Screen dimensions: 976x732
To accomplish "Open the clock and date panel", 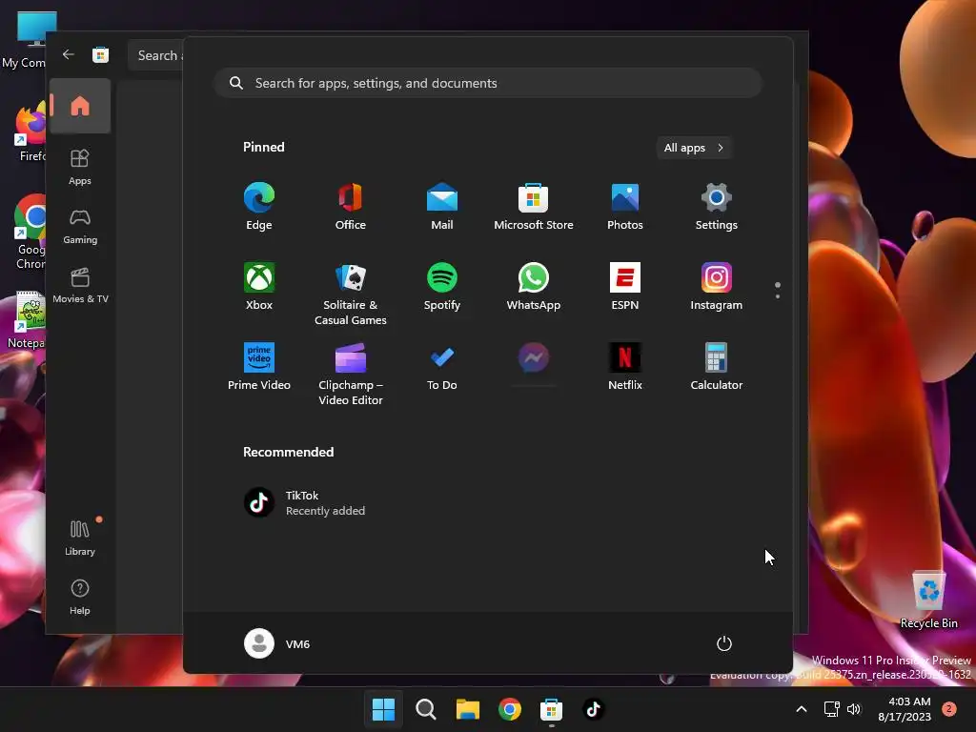I will [905, 709].
